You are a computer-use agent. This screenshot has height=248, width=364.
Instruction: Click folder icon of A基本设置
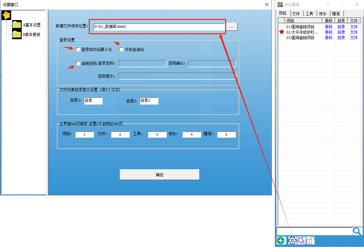point(17,25)
